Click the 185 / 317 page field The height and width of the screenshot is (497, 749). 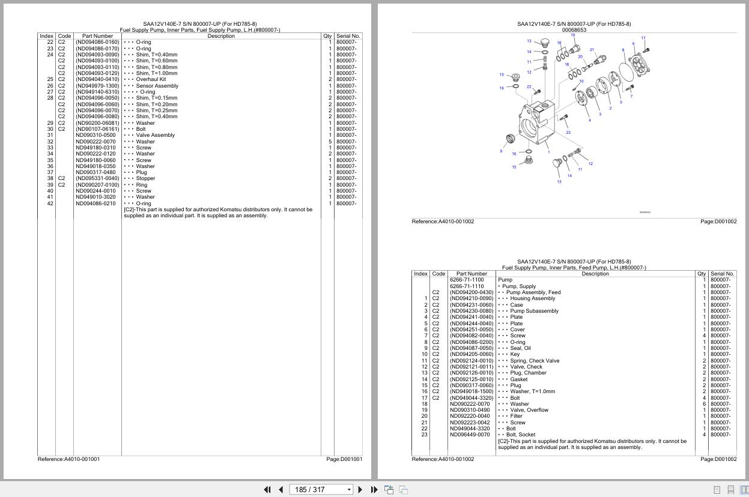318,490
